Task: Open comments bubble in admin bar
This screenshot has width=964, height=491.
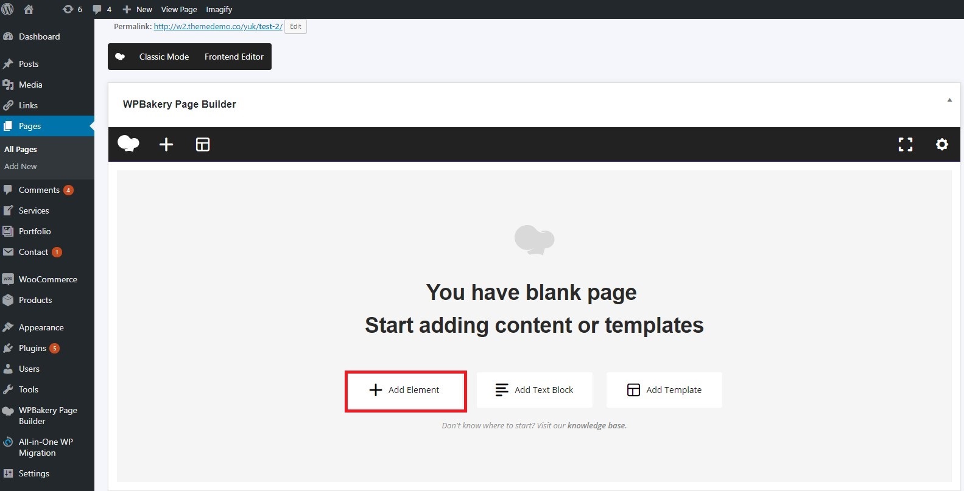Action: (x=102, y=9)
